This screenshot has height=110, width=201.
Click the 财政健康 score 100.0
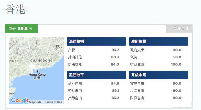[176, 64]
